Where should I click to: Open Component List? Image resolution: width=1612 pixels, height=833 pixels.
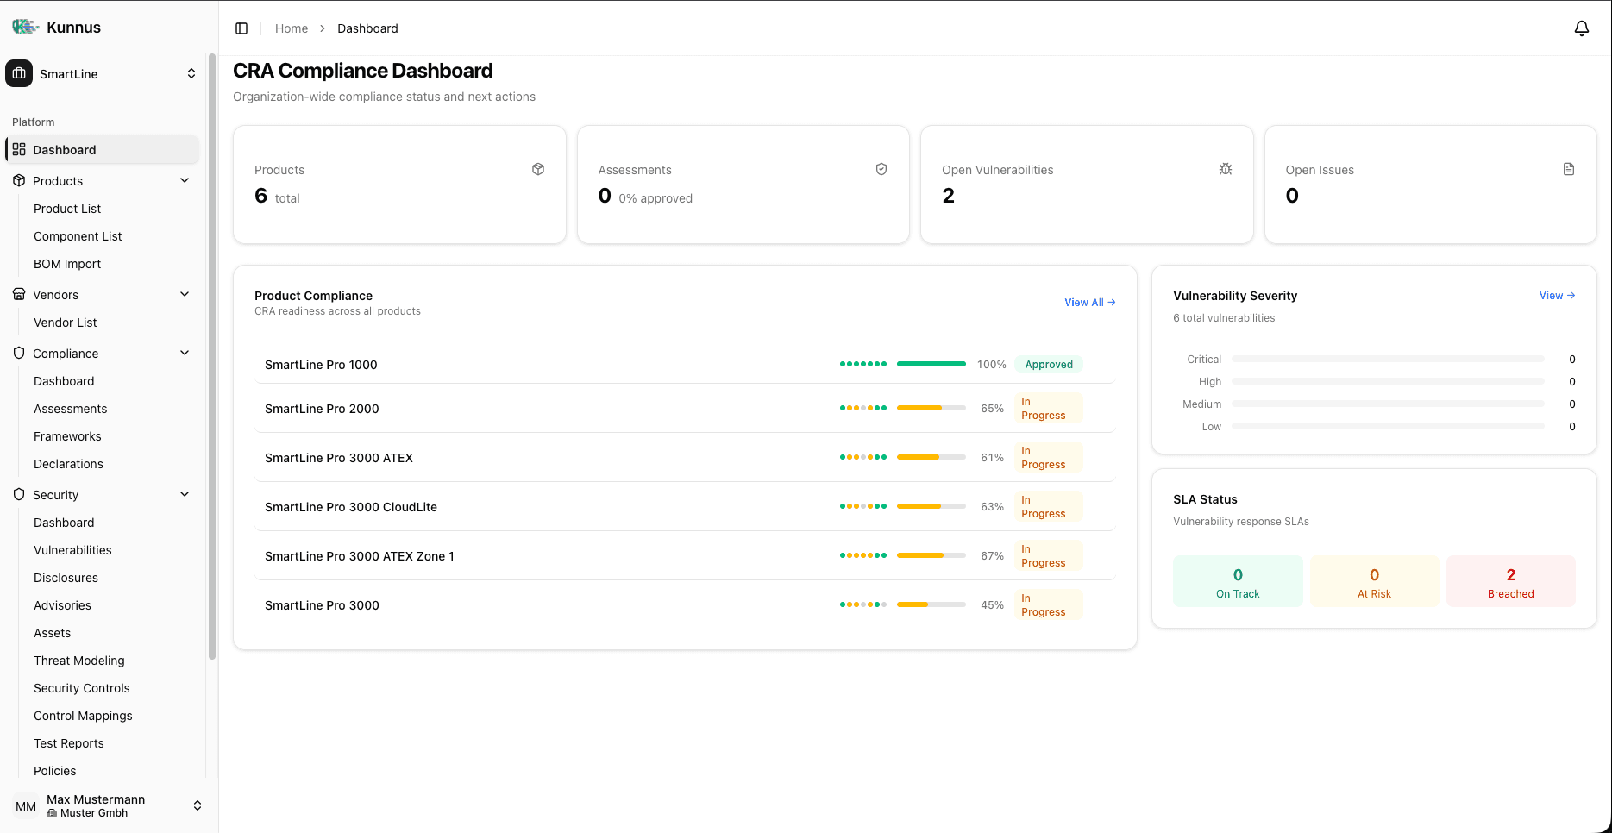(78, 236)
